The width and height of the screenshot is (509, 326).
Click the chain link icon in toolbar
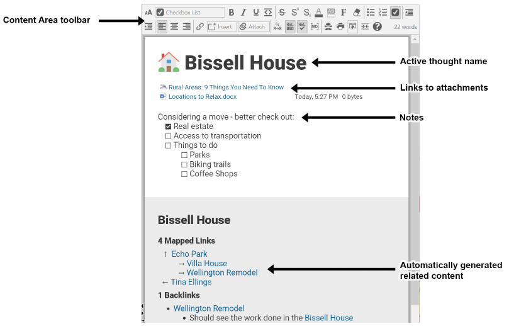[199, 26]
